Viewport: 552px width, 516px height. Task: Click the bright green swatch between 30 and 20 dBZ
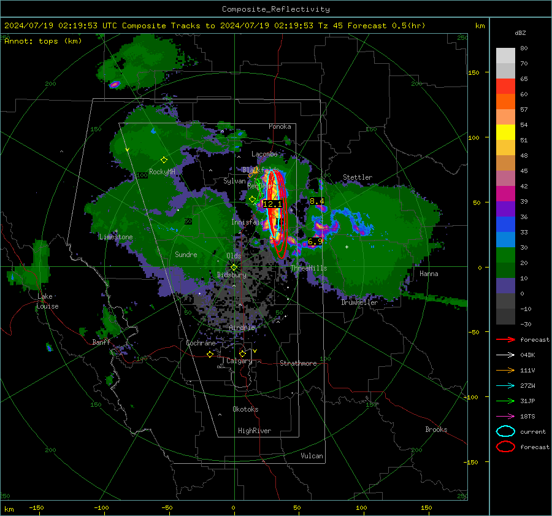505,255
